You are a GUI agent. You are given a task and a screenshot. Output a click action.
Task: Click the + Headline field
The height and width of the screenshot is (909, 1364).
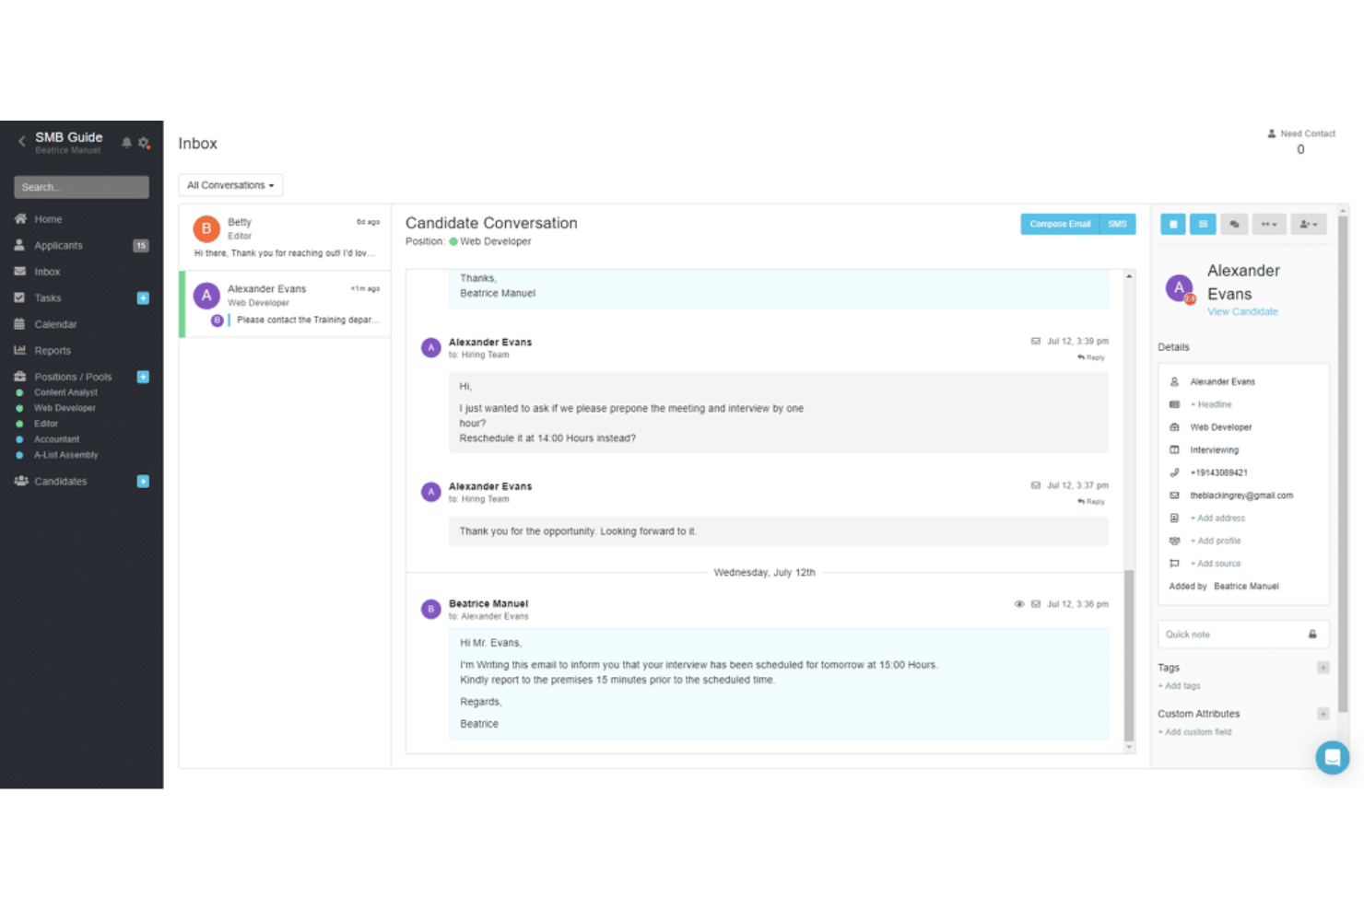tap(1211, 404)
